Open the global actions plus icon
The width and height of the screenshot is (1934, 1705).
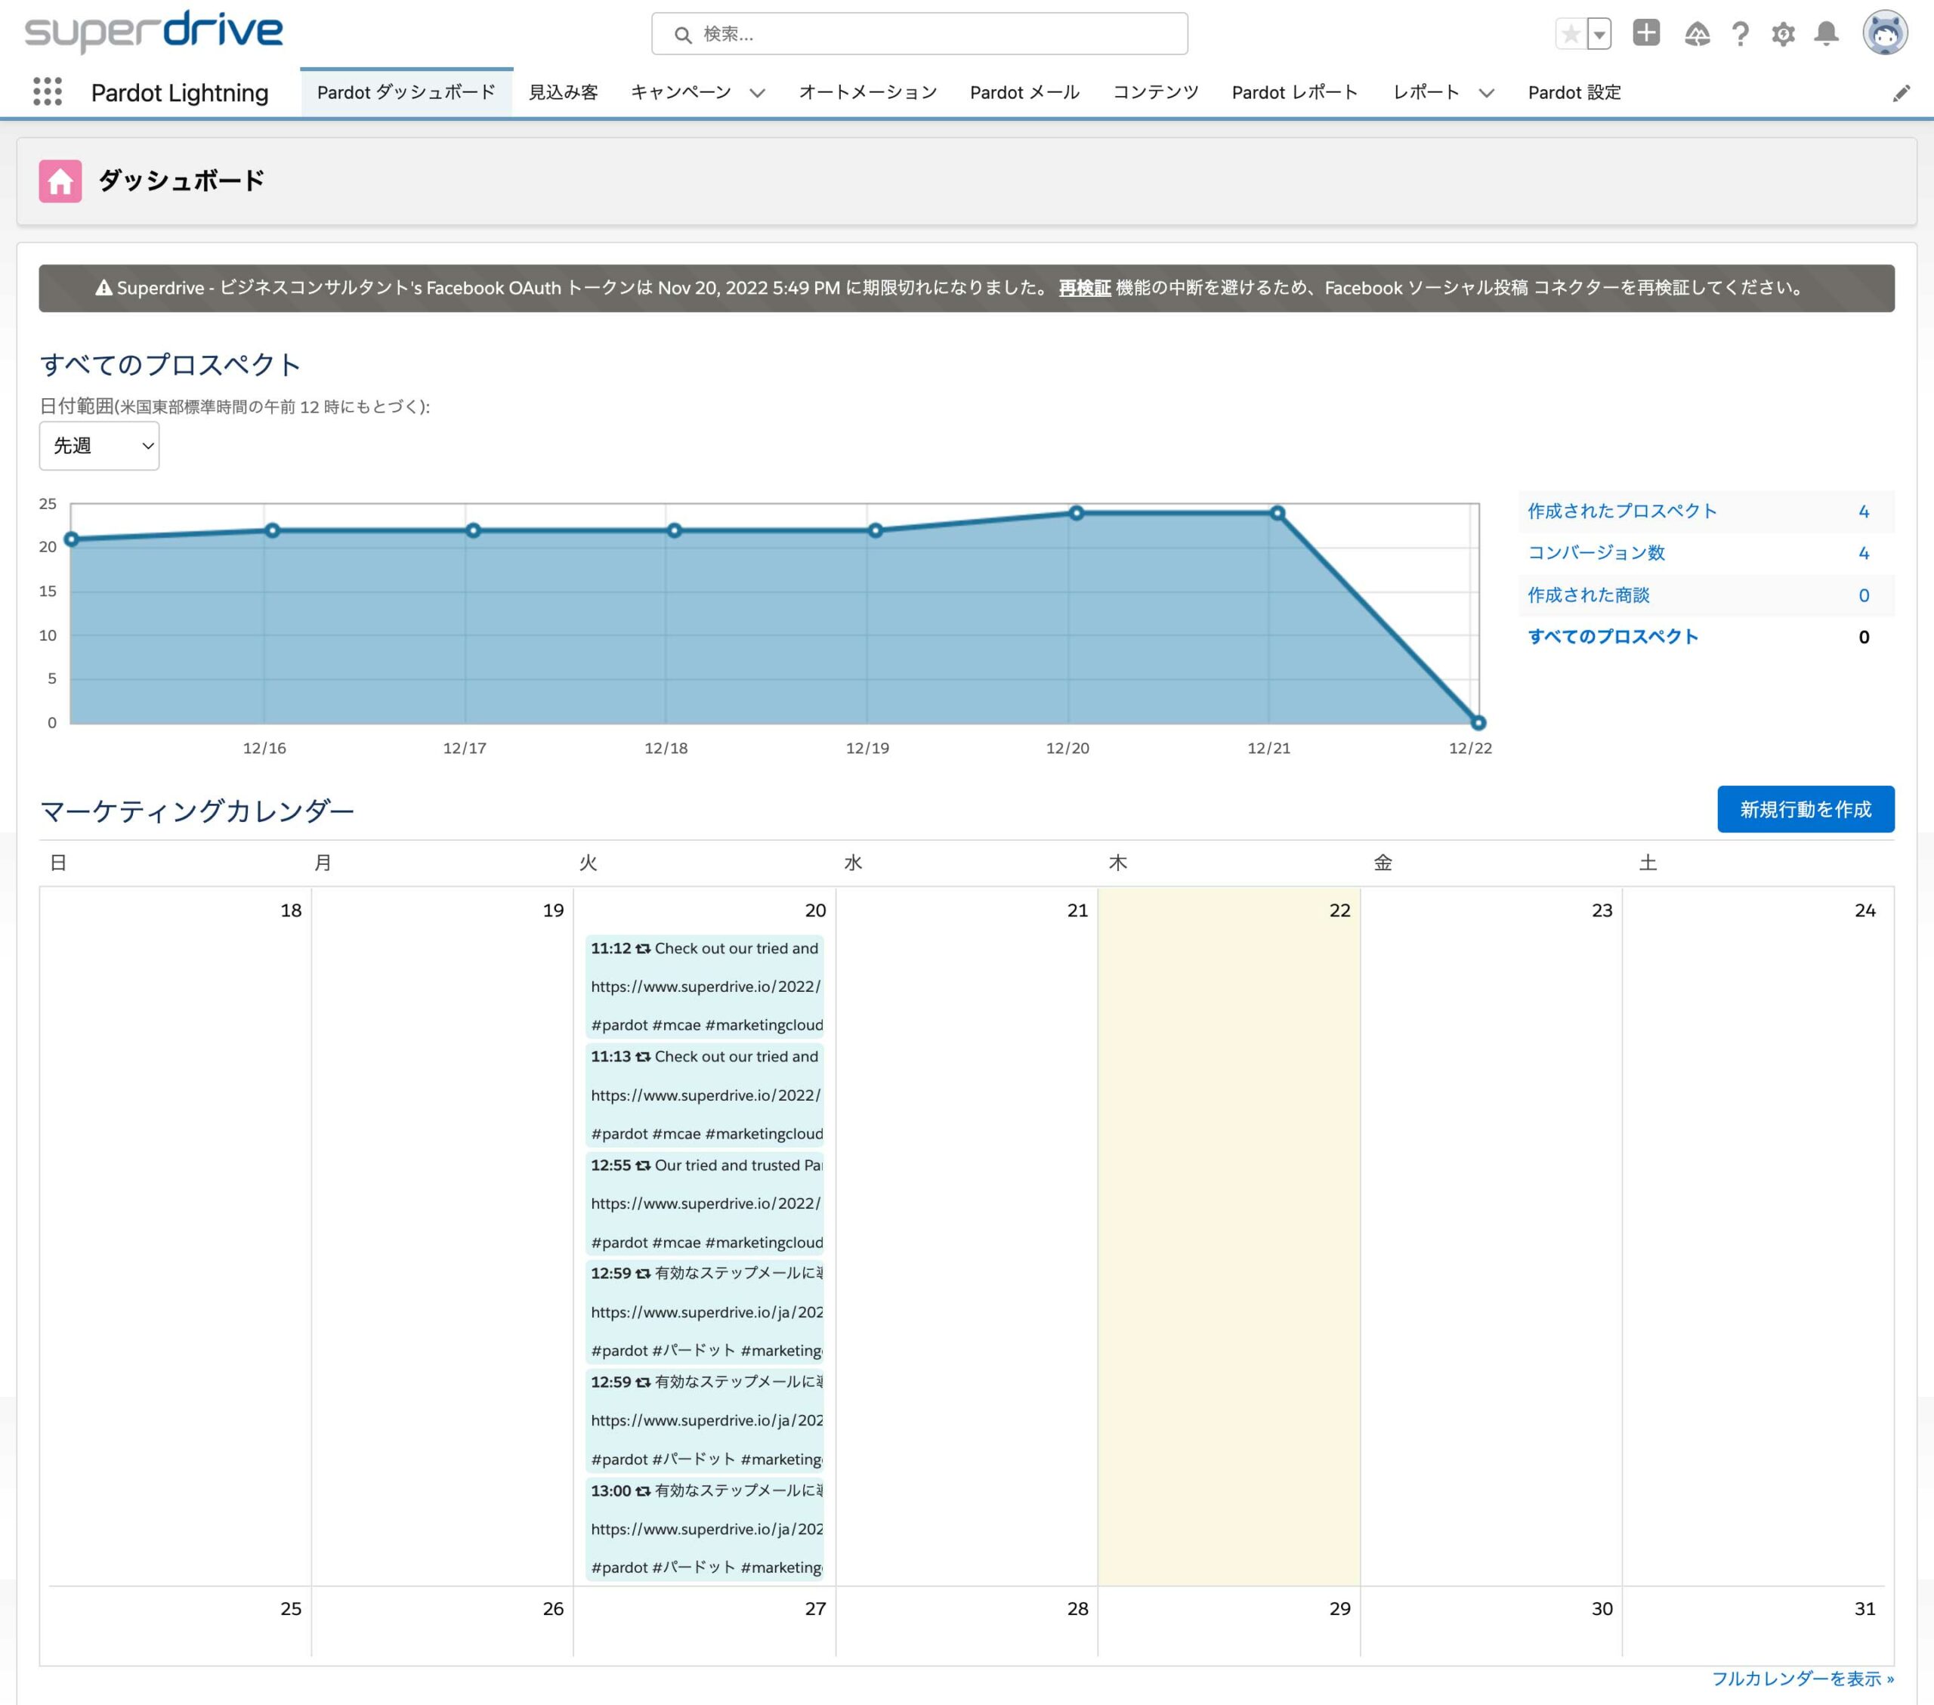1646,33
